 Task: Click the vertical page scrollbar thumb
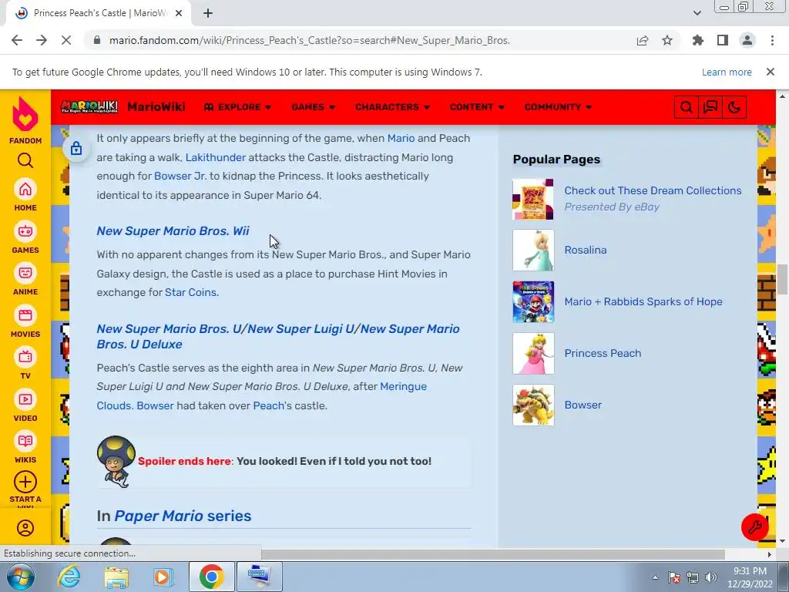click(782, 279)
